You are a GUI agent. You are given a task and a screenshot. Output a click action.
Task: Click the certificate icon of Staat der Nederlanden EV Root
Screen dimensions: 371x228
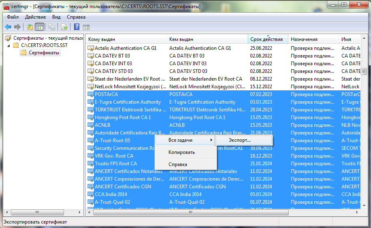click(x=91, y=79)
